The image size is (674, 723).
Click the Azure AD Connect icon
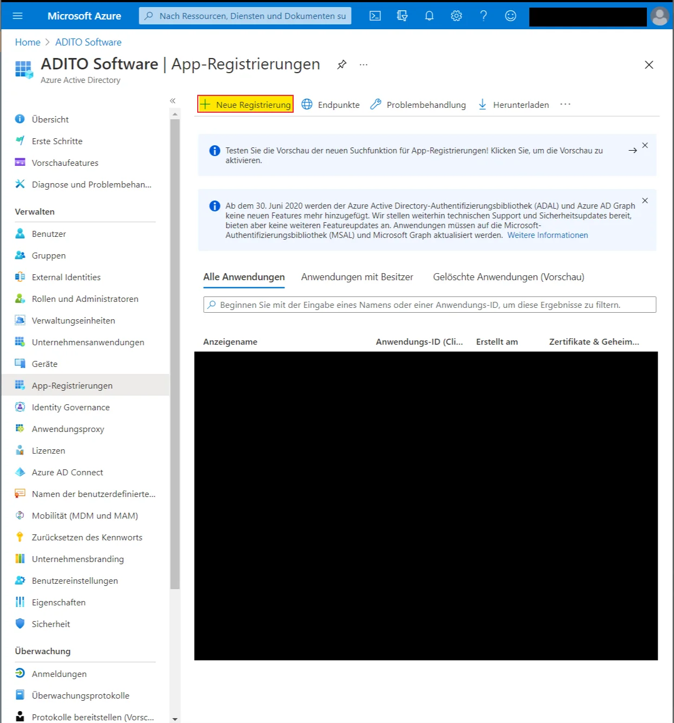(x=20, y=472)
